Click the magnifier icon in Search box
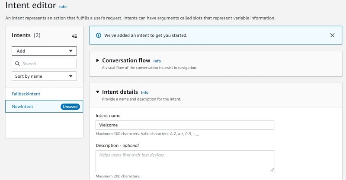The width and height of the screenshot is (346, 180). click(x=17, y=64)
